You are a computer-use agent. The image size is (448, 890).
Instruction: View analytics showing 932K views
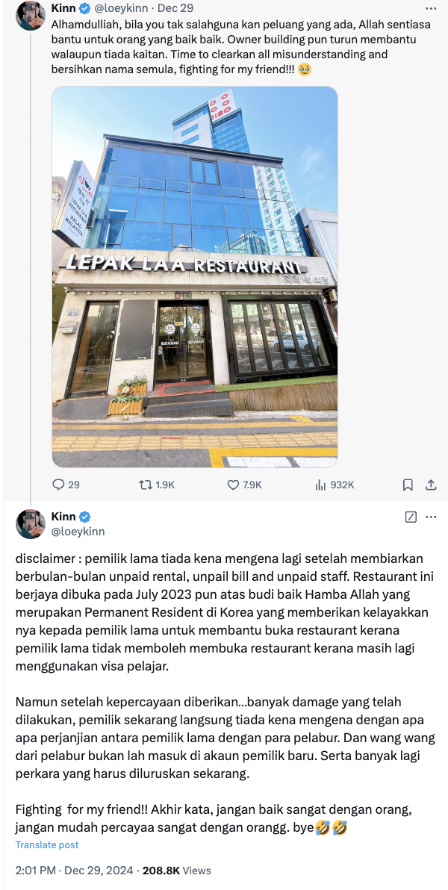(321, 485)
